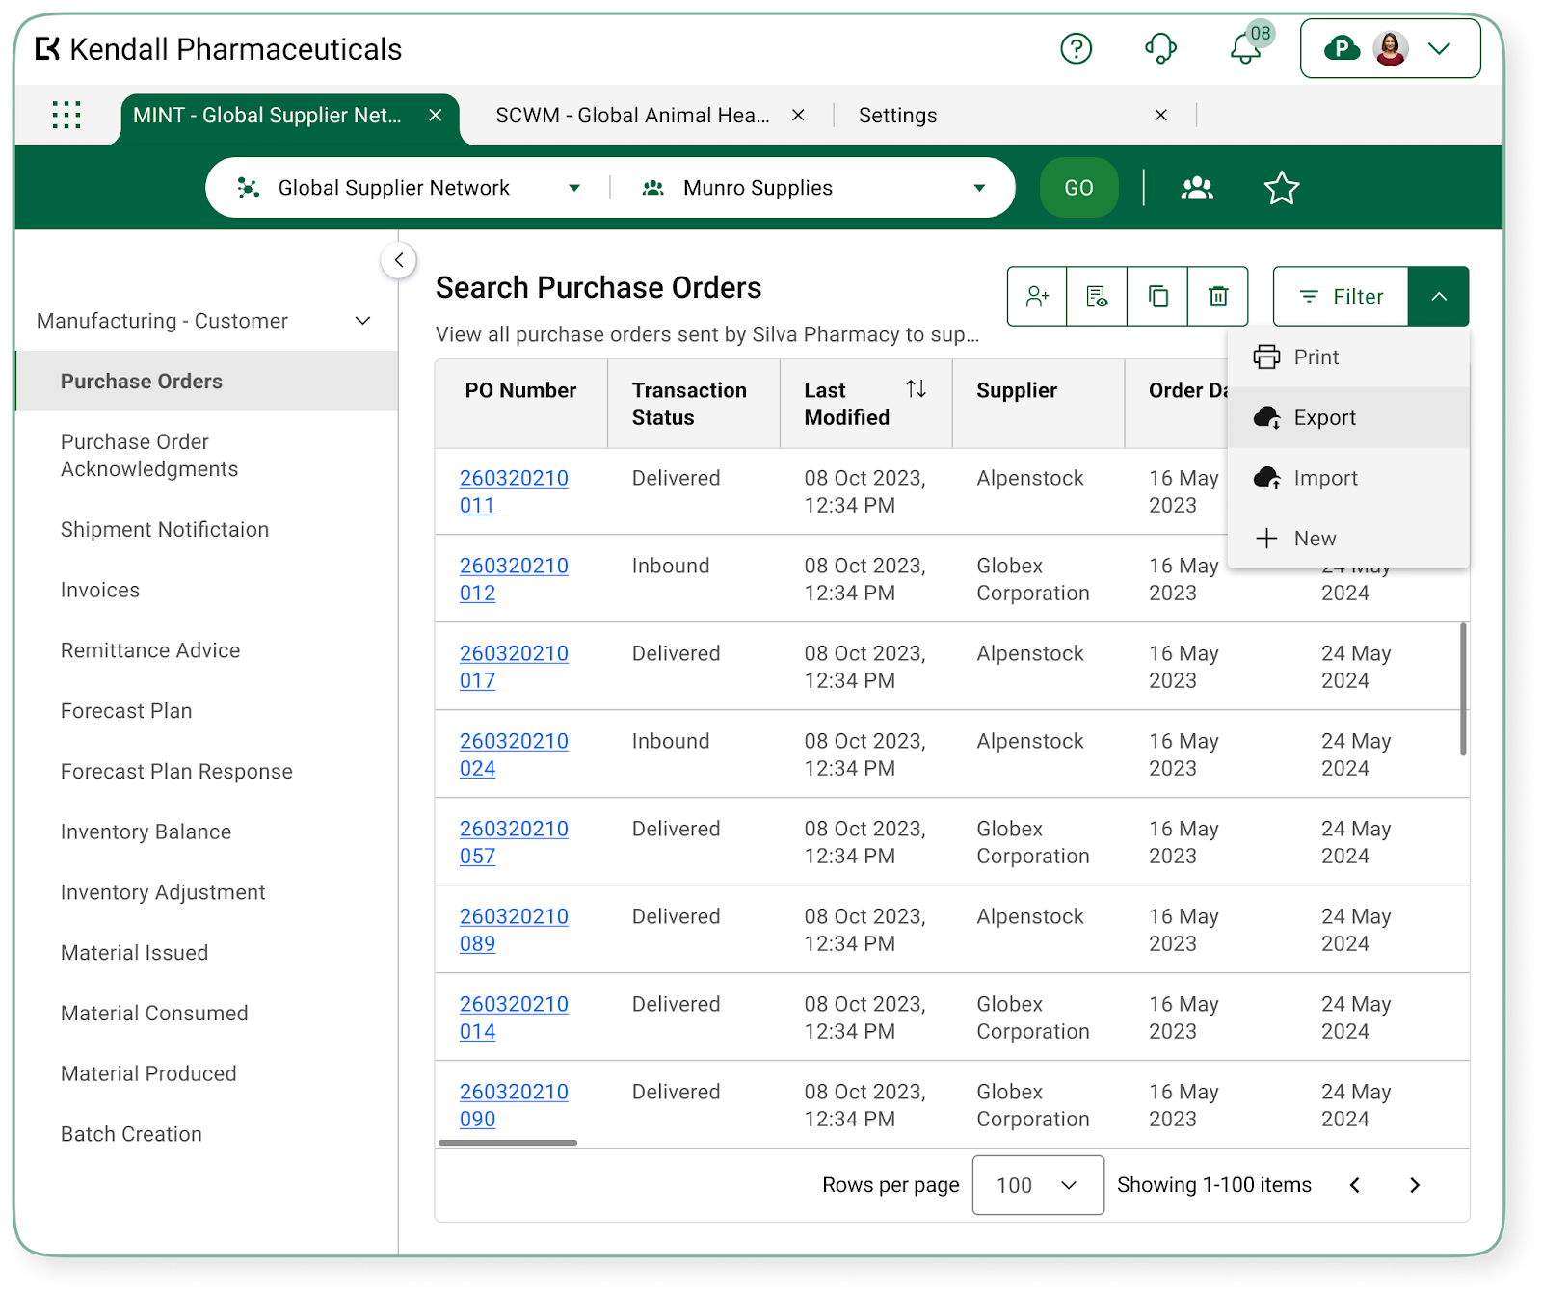Open the help question mark icon

tap(1076, 48)
